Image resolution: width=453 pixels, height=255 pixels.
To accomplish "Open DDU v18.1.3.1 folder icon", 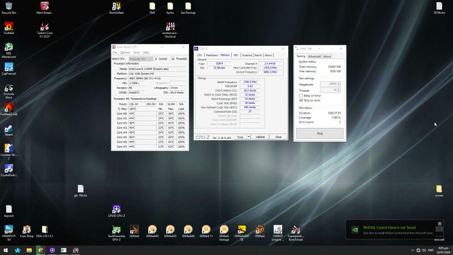I will [x=44, y=231].
